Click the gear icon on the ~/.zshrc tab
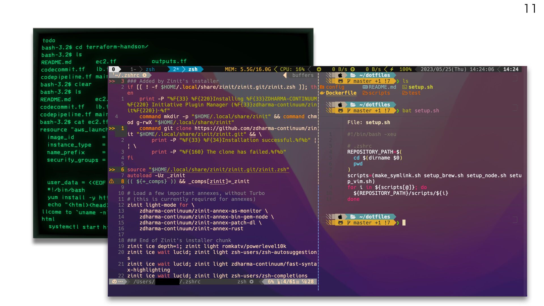The image size is (544, 306). (x=144, y=75)
